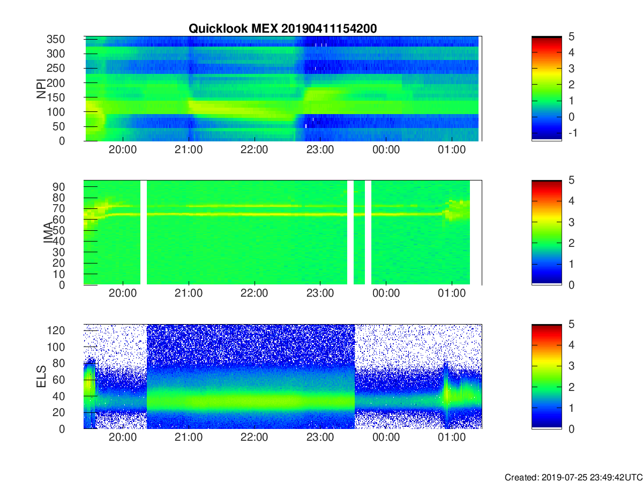Click the '22:00' time label under the ELS panel
Image resolution: width=643 pixels, height=482 pixels.
tap(255, 439)
